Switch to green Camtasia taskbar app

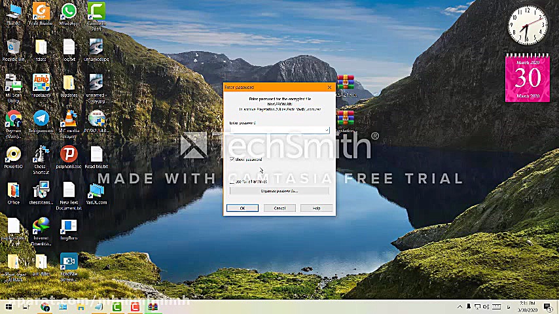[117, 307]
